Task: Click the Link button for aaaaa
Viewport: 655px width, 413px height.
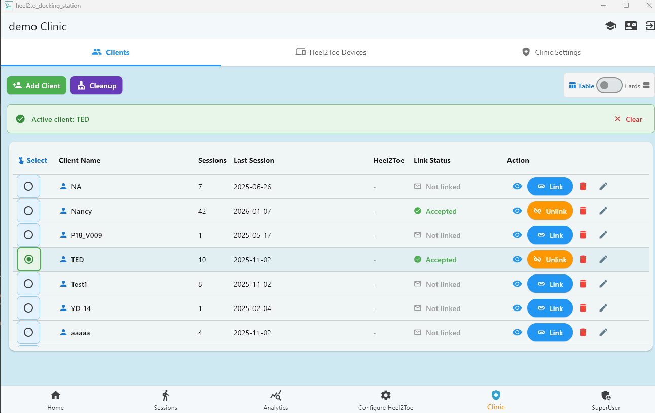Action: click(550, 332)
